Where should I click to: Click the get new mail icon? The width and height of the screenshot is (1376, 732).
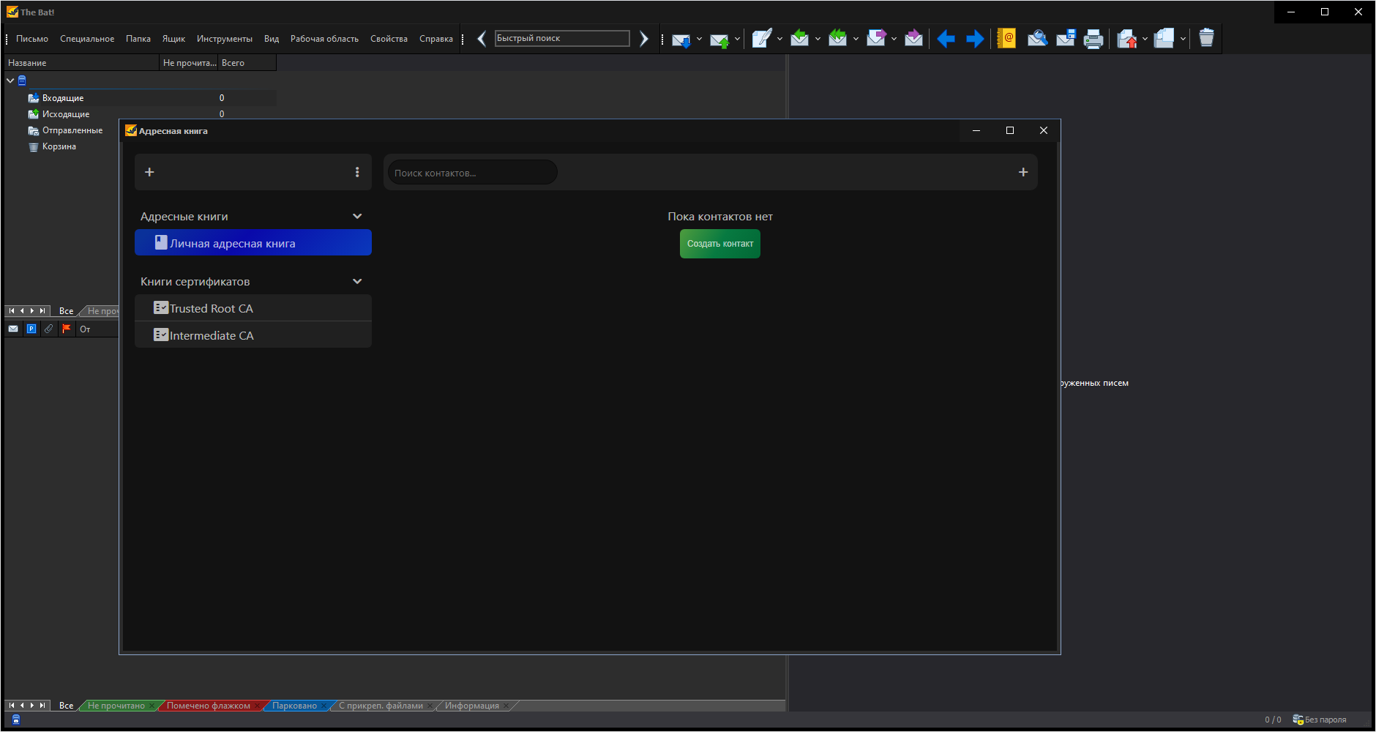coord(681,39)
